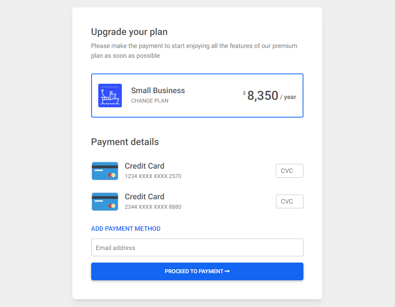
Task: Click the Email address field
Action: 197,247
